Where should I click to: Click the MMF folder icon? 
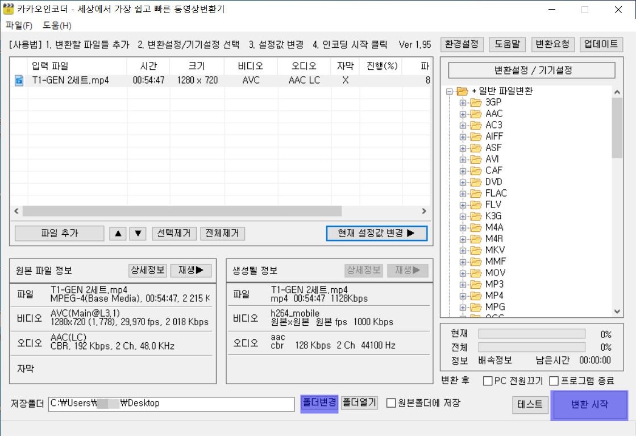click(x=476, y=261)
